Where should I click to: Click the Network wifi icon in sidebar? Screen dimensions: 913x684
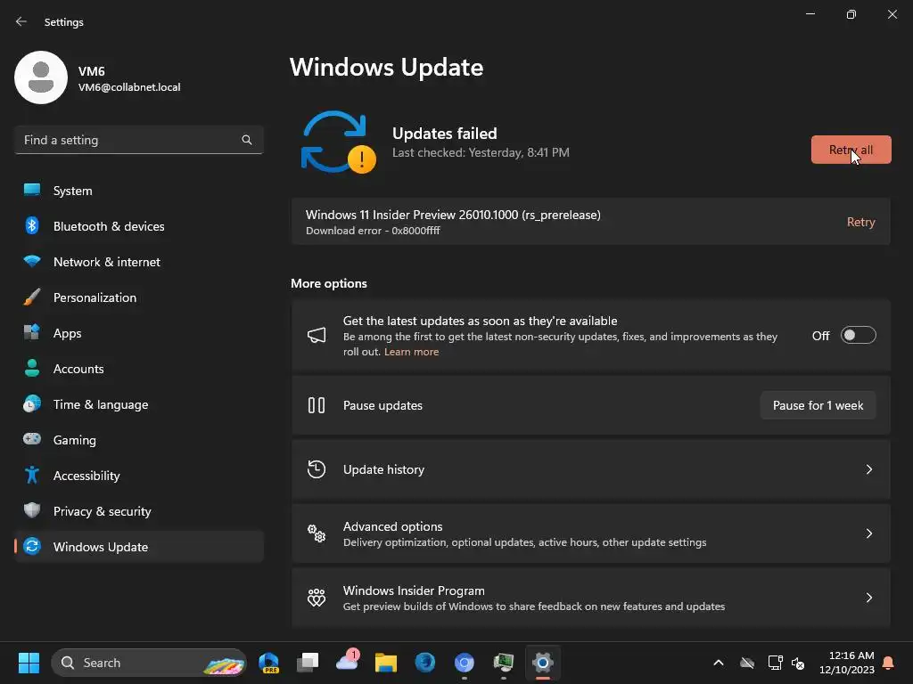point(32,261)
